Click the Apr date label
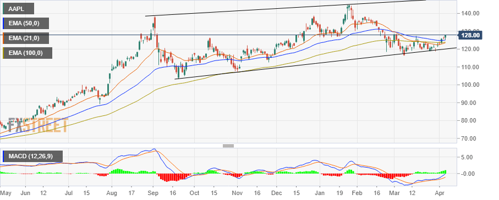499x200 pixels. 439,193
